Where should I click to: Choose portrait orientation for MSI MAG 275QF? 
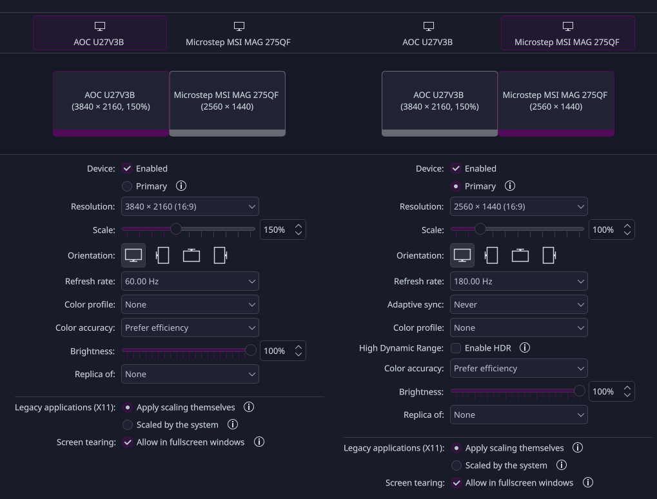tap(491, 255)
